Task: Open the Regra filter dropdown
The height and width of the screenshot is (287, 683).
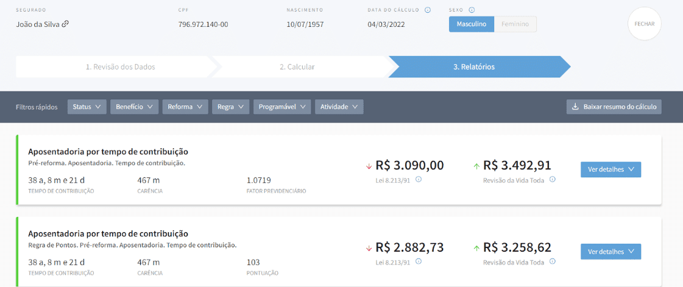Action: [230, 107]
